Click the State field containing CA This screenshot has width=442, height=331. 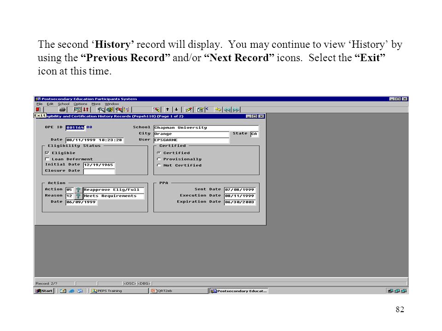254,134
